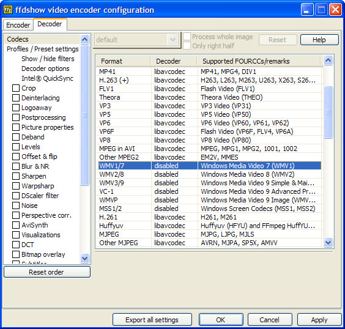Toggle the Postprocessing checkbox

coord(16,117)
